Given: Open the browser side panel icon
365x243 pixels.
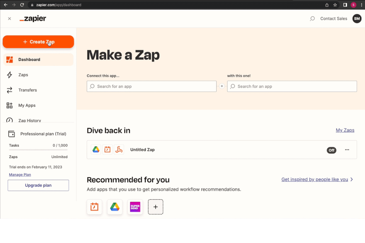Looking at the screenshot, I should [x=345, y=5].
